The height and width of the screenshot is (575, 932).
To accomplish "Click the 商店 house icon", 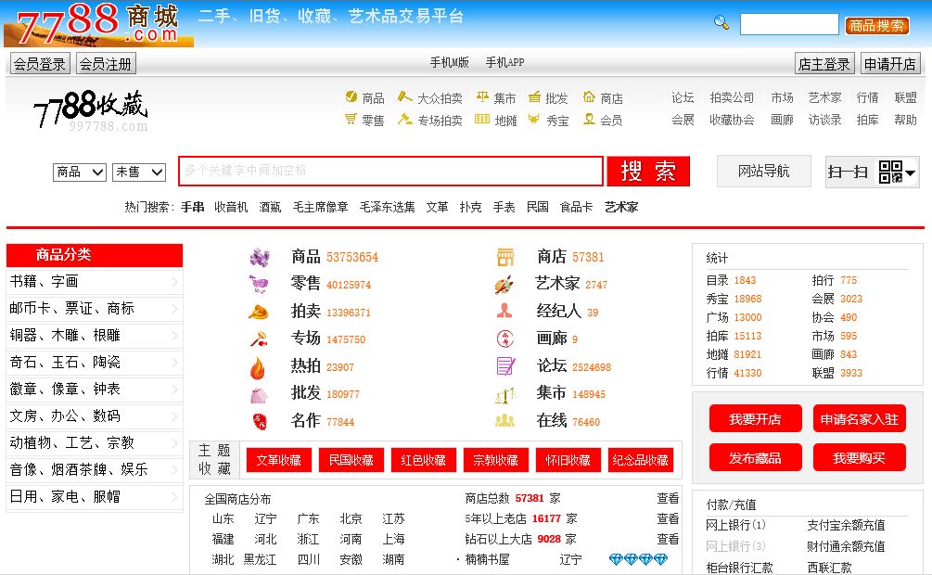I will pos(589,96).
